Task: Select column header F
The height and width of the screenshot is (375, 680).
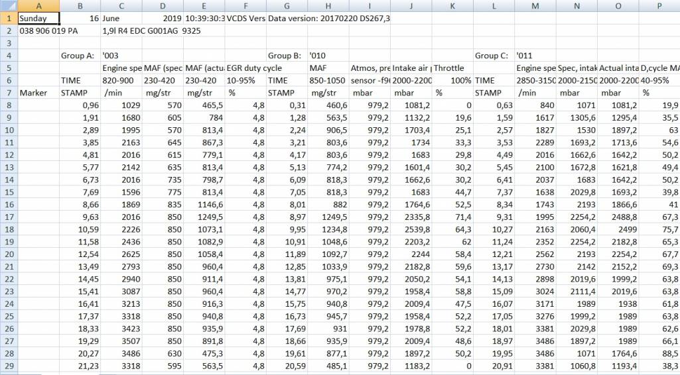Action: pos(245,5)
